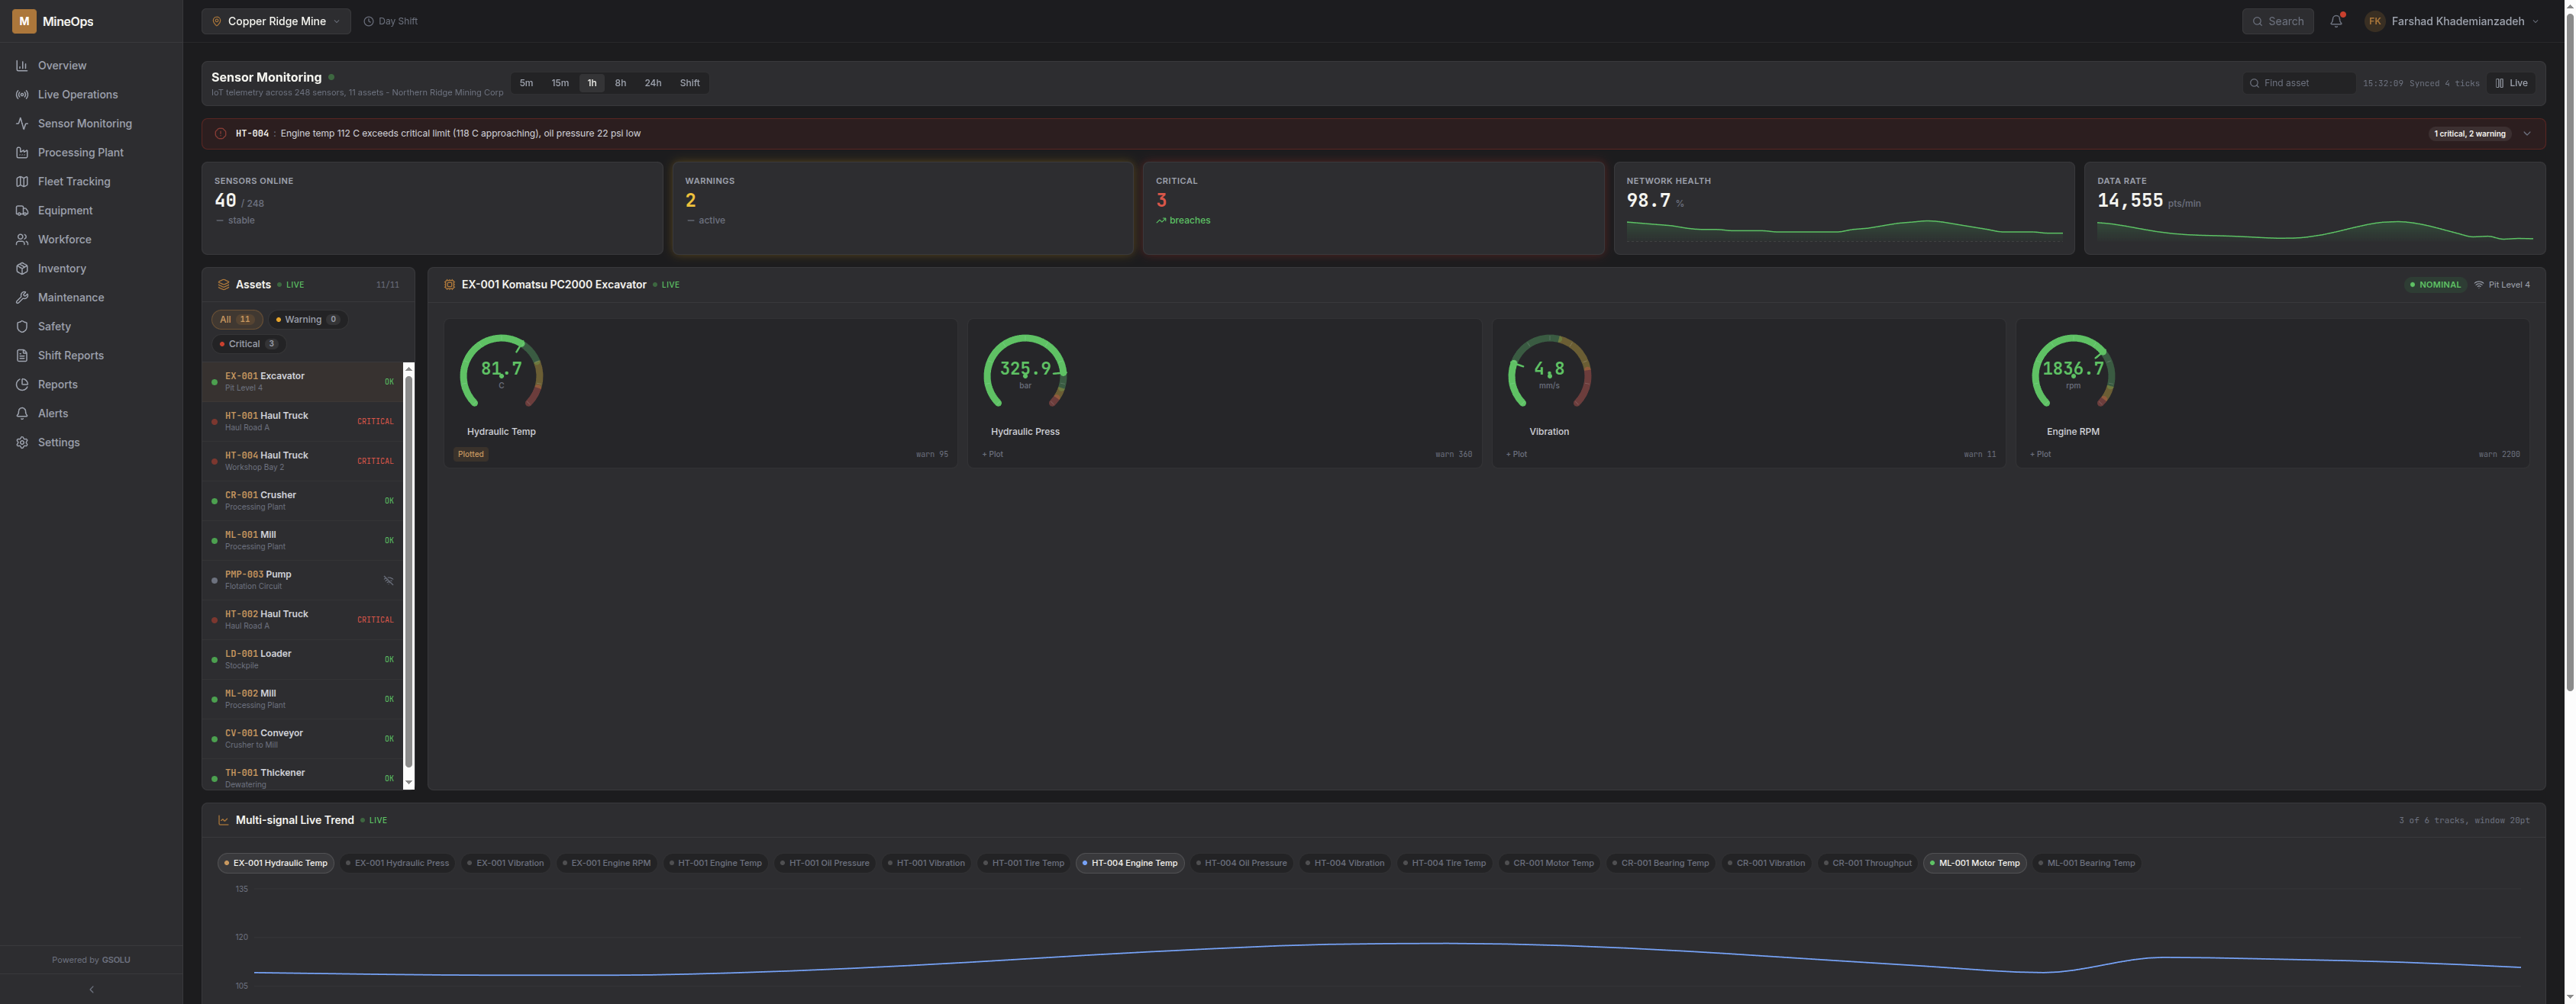
Task: Click the PMP-003 offline signal icon
Action: 389,581
